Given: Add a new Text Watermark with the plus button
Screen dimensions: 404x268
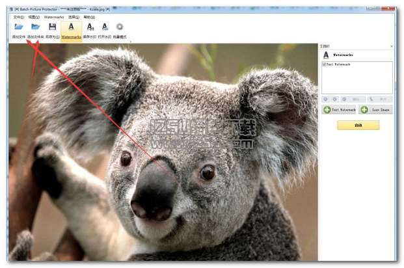Looking at the screenshot, I should pos(339,110).
